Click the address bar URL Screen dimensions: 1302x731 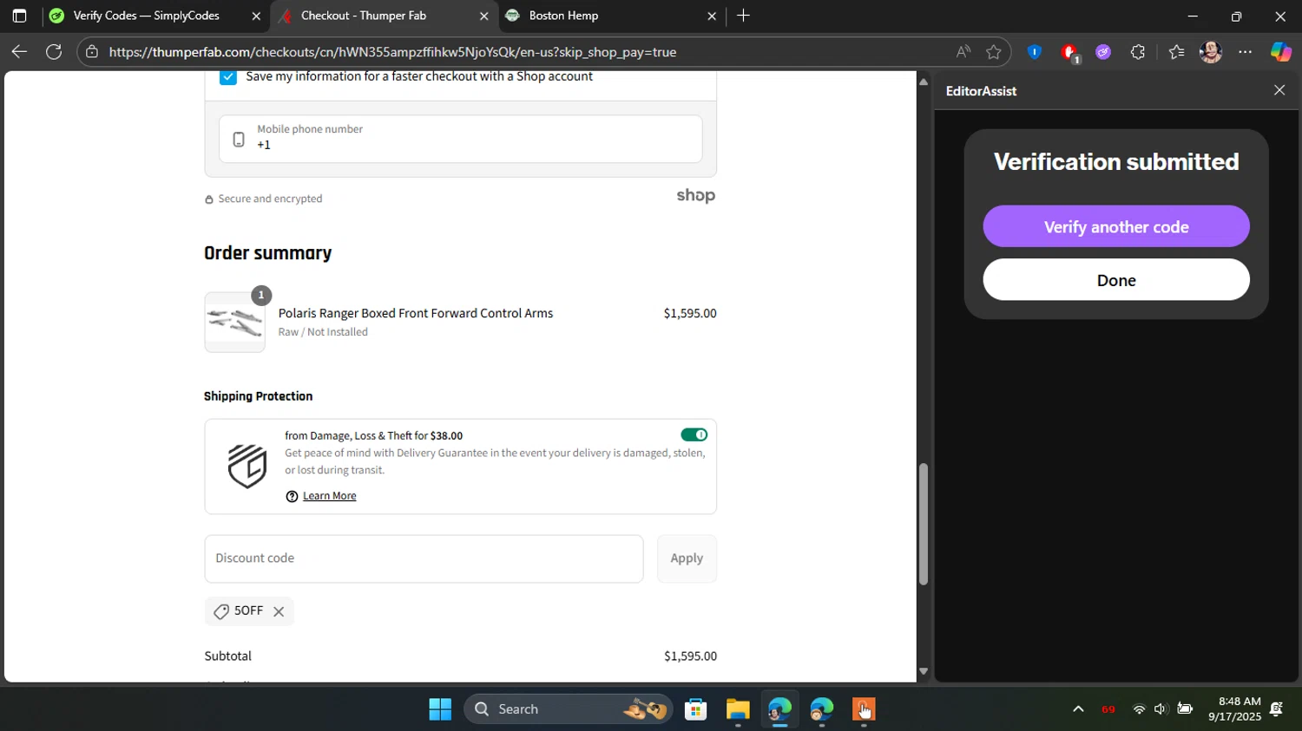392,52
